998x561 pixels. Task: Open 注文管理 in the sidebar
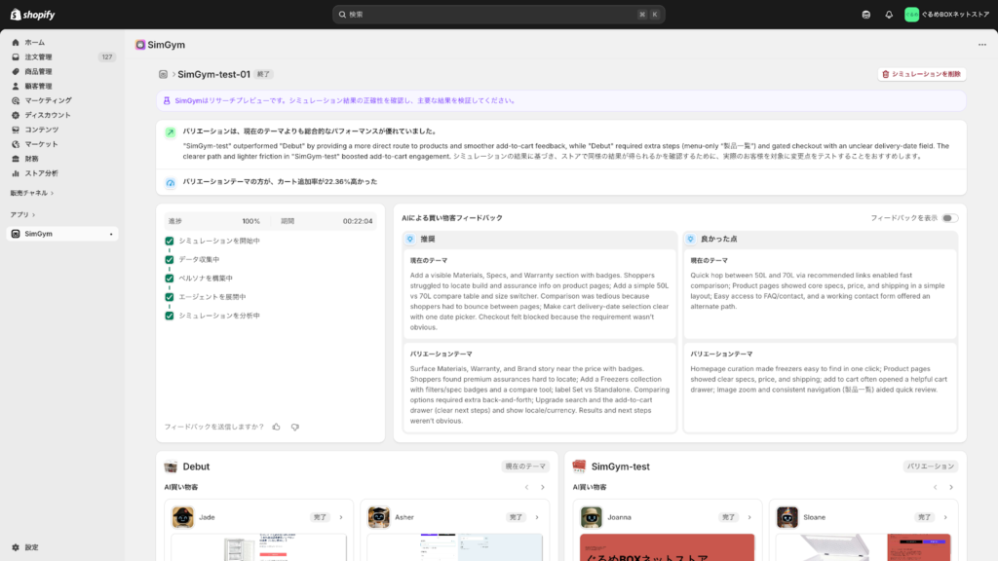tap(39, 57)
